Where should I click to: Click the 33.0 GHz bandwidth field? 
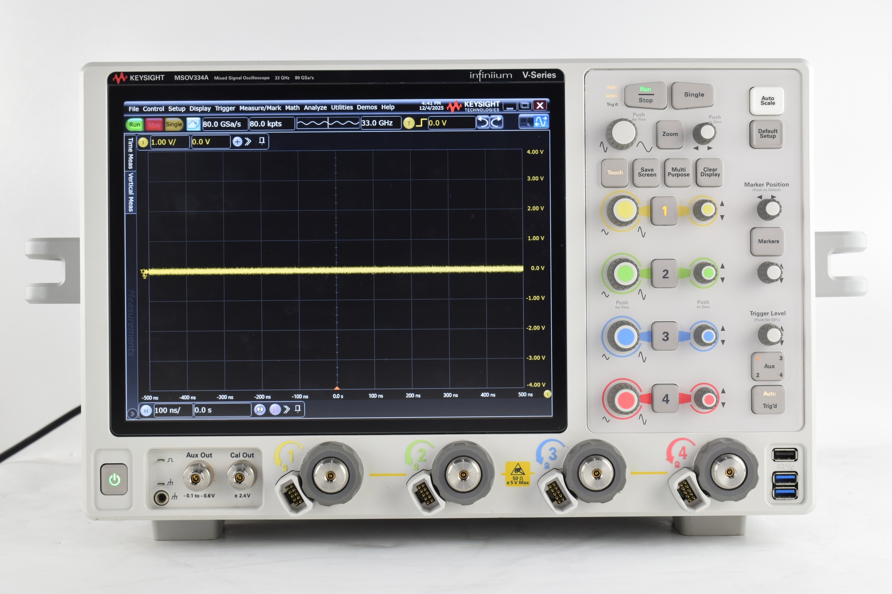tap(380, 123)
